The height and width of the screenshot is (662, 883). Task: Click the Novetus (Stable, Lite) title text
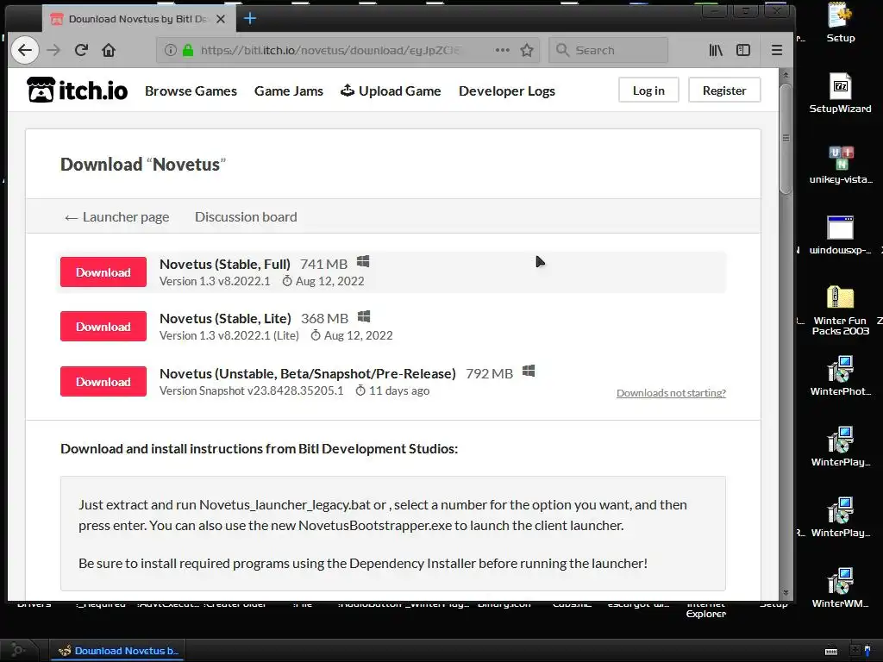click(x=225, y=318)
